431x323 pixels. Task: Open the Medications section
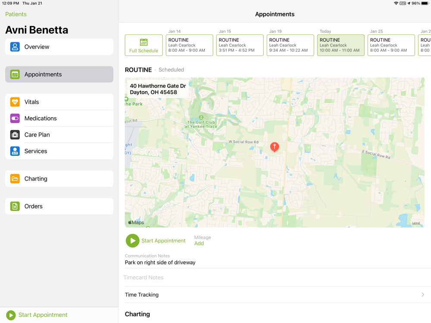(x=59, y=118)
